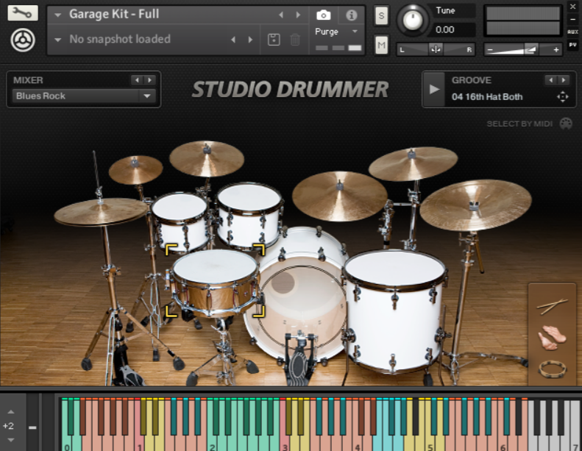Click the Select by MIDI connector icon
Image resolution: width=582 pixels, height=451 pixels.
(566, 124)
